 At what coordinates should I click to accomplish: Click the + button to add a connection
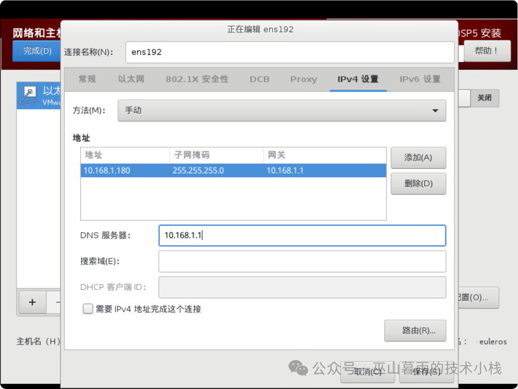pos(32,302)
